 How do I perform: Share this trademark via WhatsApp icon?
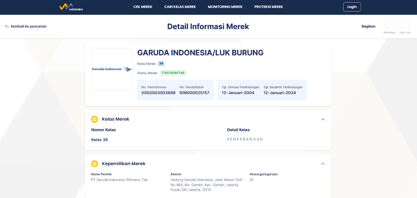tap(389, 24)
